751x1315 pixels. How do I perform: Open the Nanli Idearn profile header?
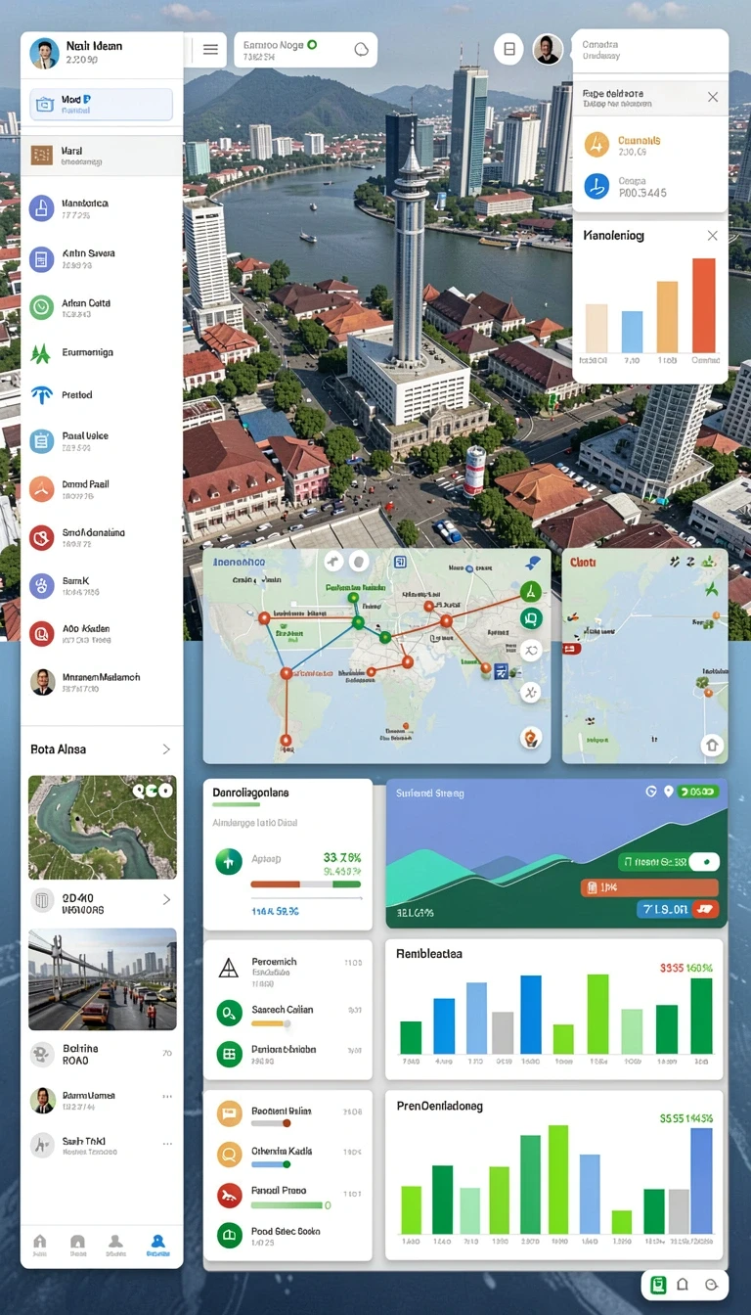pos(102,52)
